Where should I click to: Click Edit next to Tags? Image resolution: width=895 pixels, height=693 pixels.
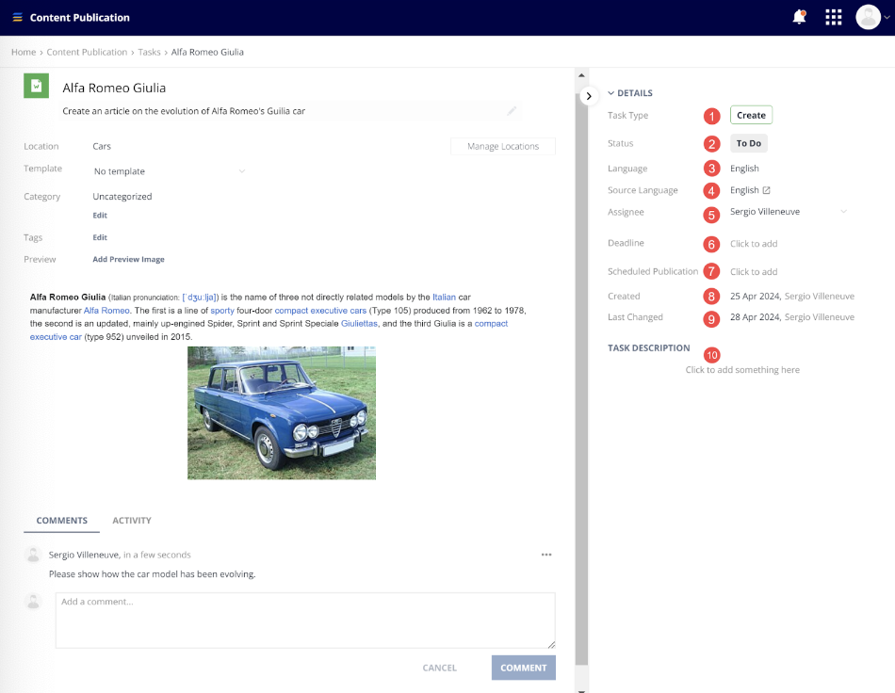[x=100, y=237]
